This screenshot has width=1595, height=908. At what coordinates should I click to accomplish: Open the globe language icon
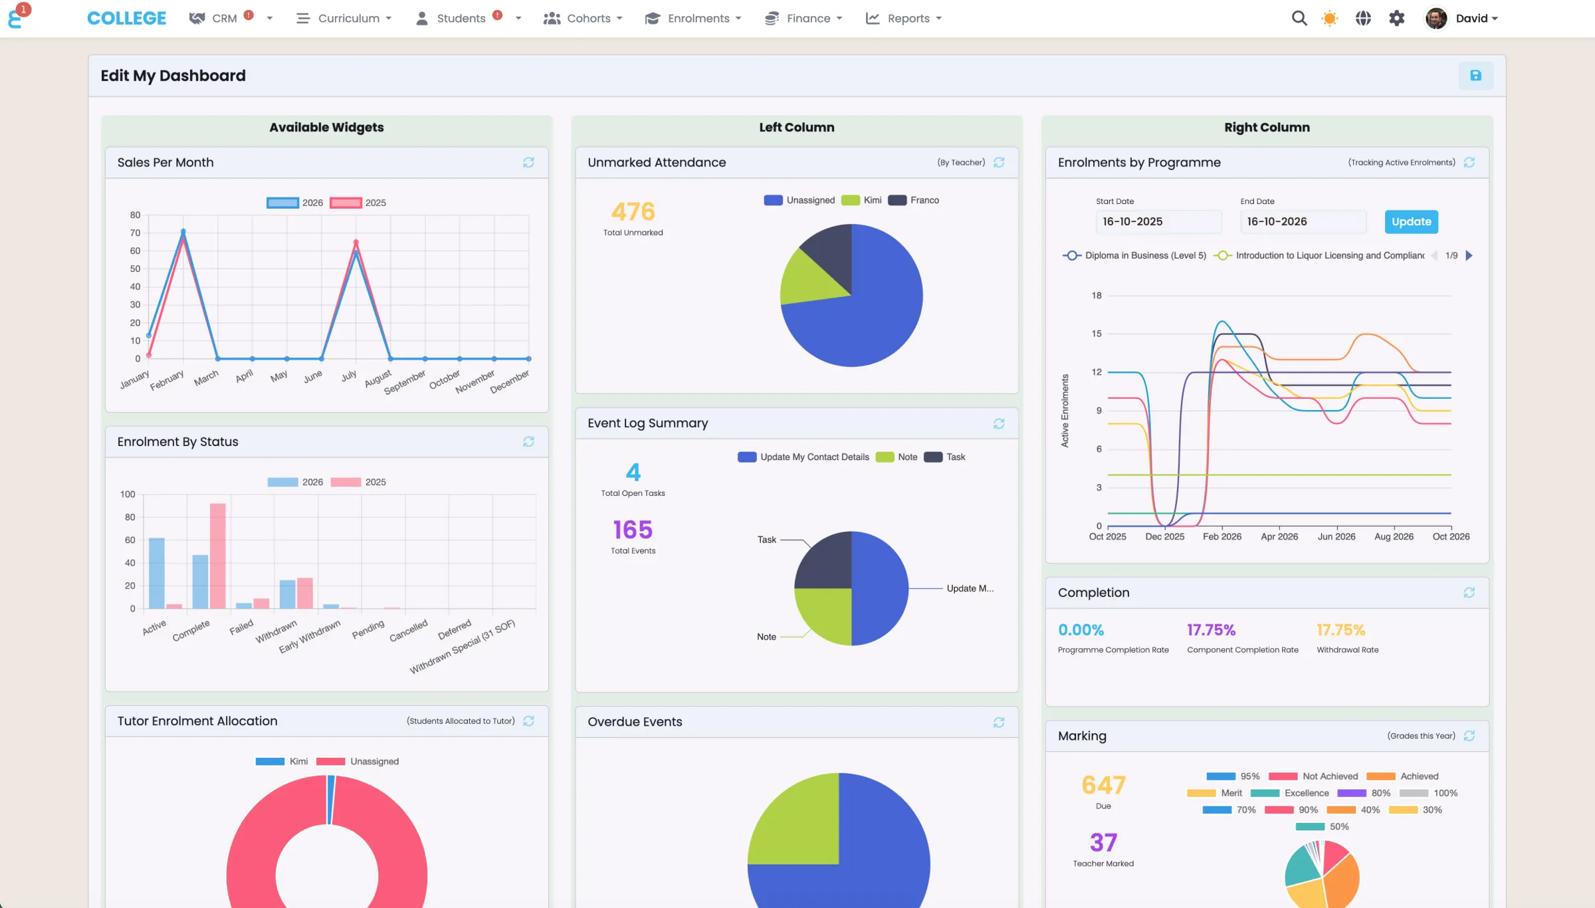coord(1363,18)
